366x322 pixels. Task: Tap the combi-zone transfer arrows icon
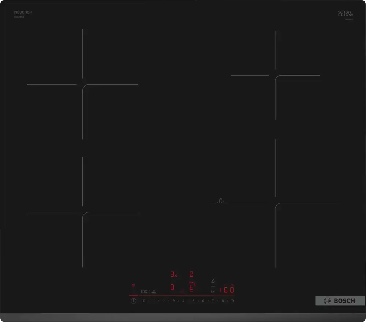tap(191, 282)
